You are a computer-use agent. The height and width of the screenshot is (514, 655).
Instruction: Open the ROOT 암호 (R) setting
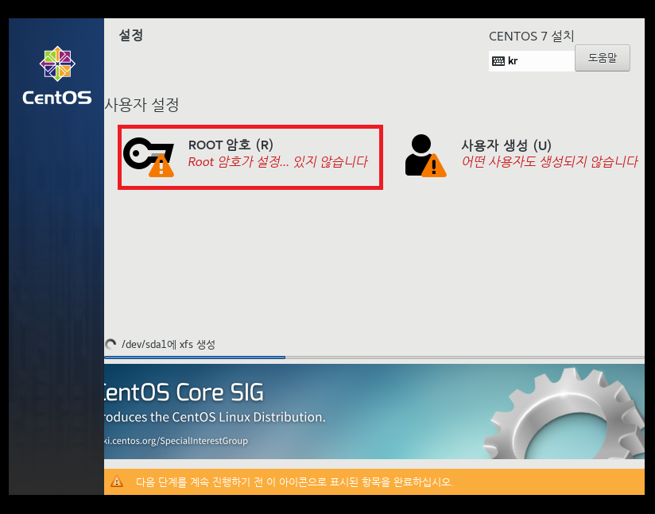pyautogui.click(x=250, y=157)
